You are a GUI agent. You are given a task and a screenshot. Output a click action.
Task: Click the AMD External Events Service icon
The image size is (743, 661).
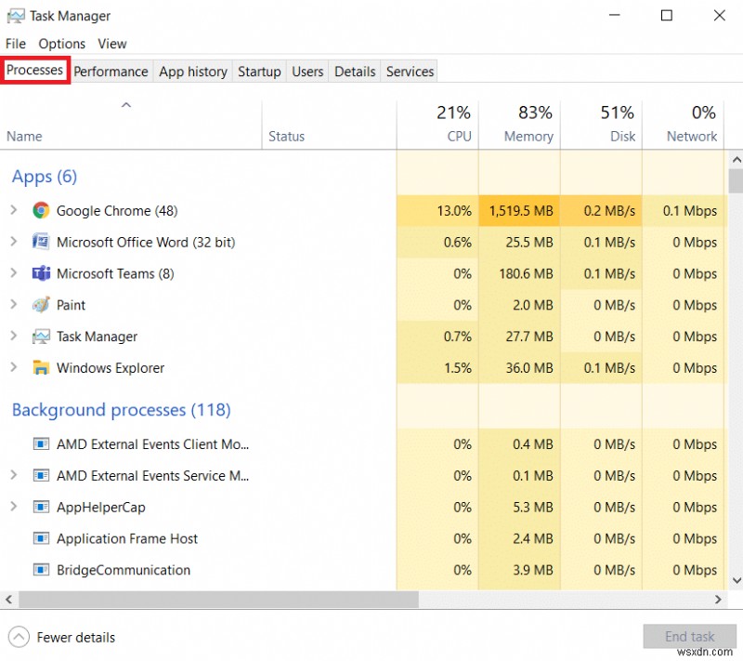(41, 476)
